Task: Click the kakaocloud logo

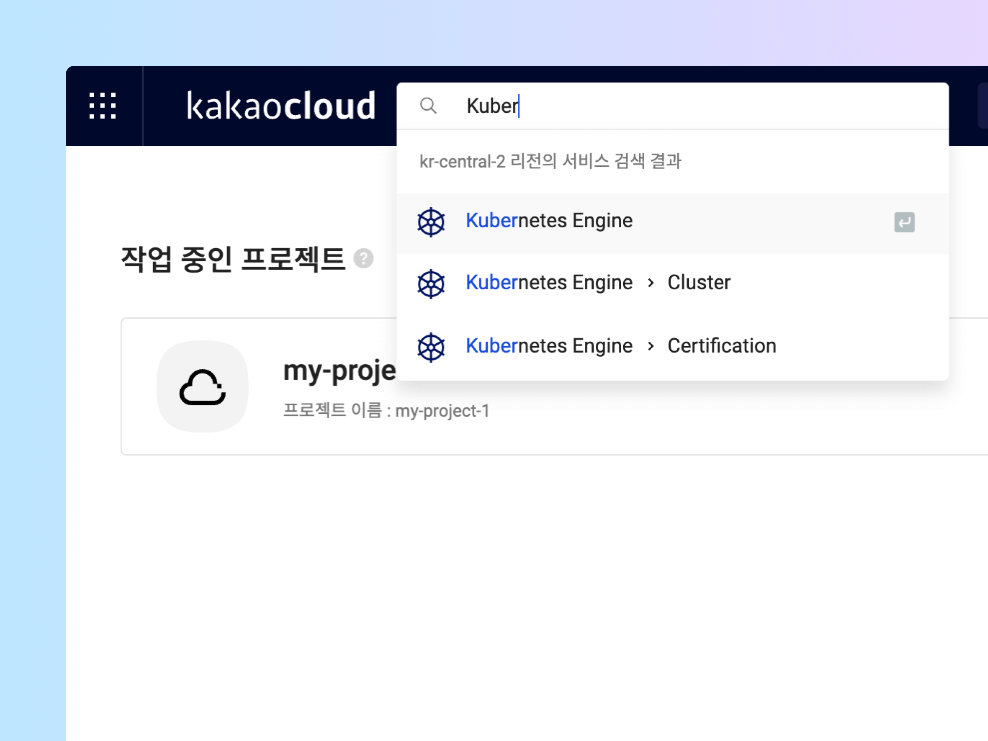Action: click(281, 106)
